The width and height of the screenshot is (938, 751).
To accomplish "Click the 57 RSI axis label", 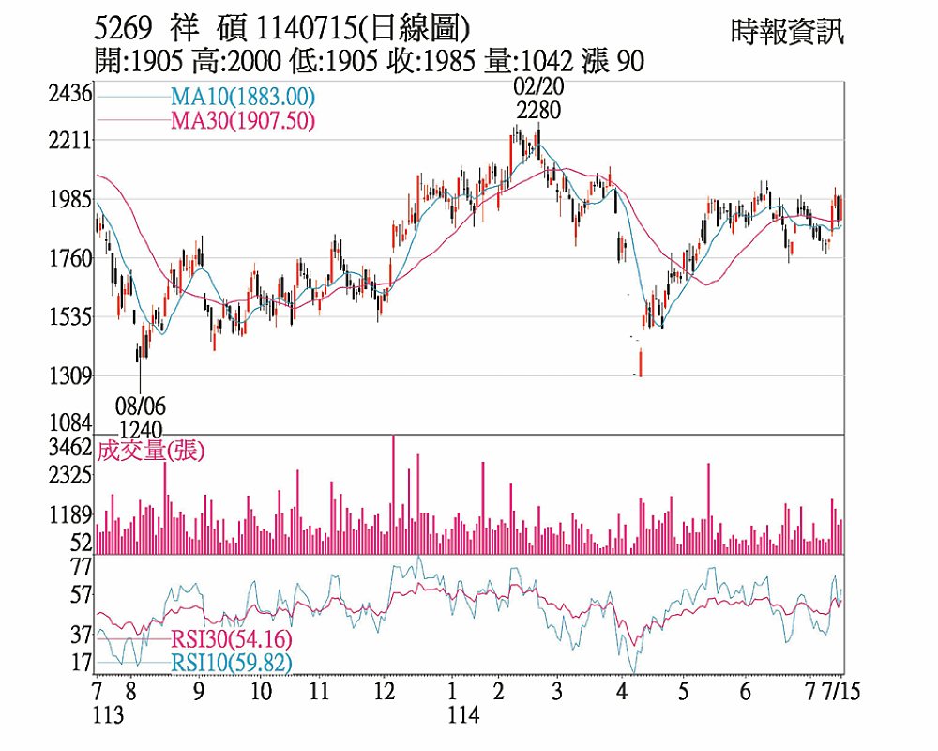I will pyautogui.click(x=82, y=596).
